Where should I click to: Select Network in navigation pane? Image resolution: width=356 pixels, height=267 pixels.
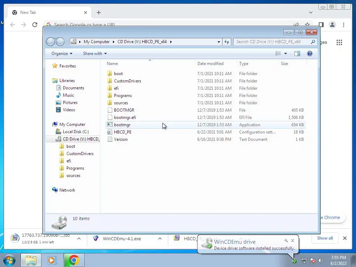coord(67,190)
